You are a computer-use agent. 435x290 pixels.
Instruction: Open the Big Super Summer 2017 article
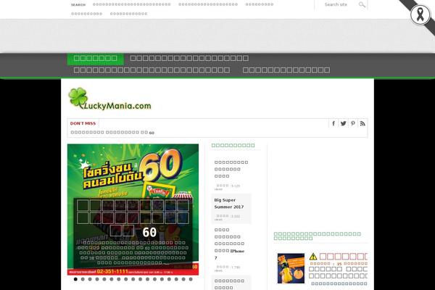point(229,204)
